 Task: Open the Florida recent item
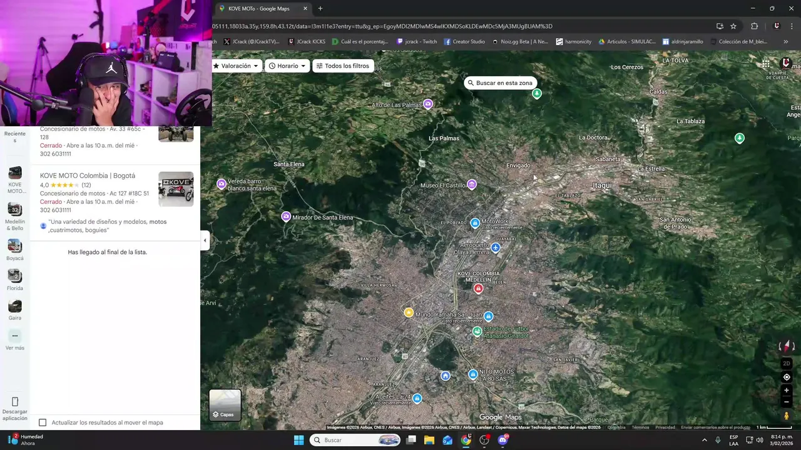click(x=15, y=280)
